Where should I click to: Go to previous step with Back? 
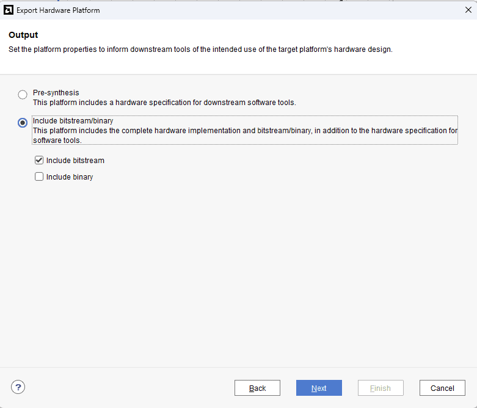(257, 388)
